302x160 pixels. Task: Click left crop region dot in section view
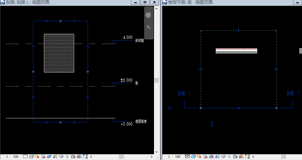coord(33,72)
